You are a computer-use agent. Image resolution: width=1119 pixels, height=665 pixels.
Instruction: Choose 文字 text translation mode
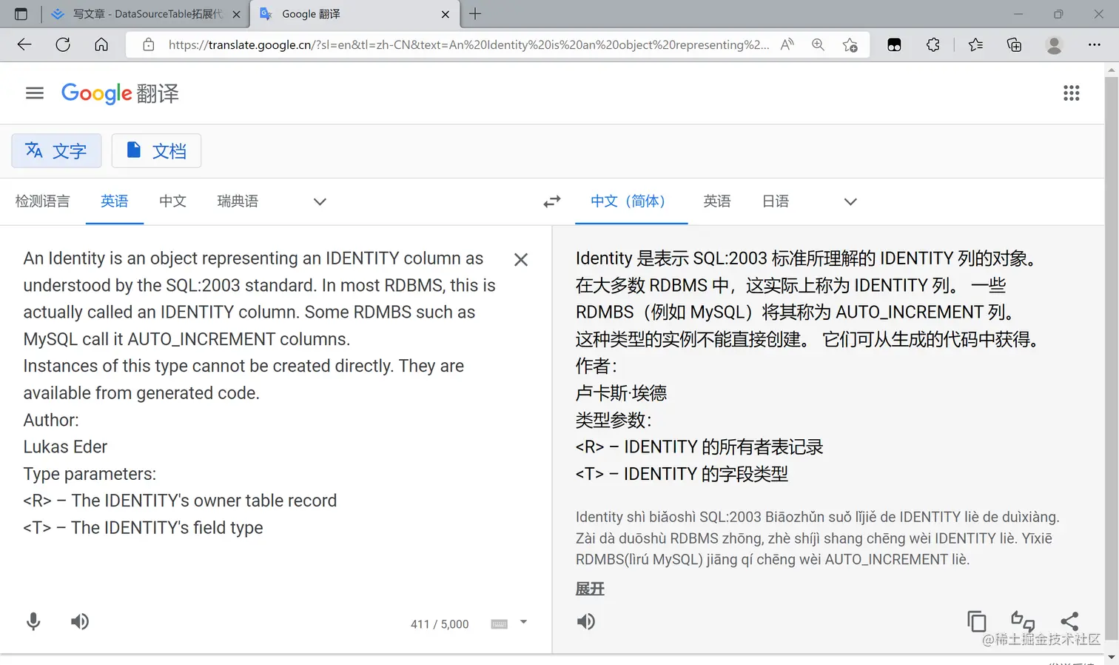[56, 151]
